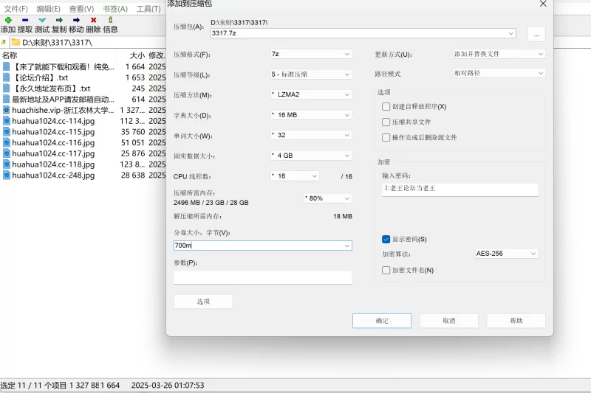The height and width of the screenshot is (393, 591).
Task: Open the 路径模式 相对路径 dropdown
Action: click(x=499, y=73)
